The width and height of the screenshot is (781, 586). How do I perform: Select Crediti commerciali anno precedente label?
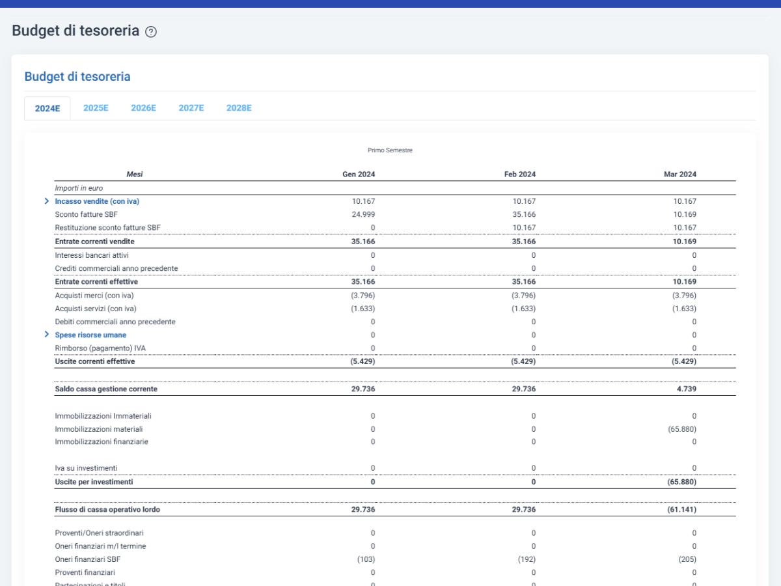(x=116, y=268)
